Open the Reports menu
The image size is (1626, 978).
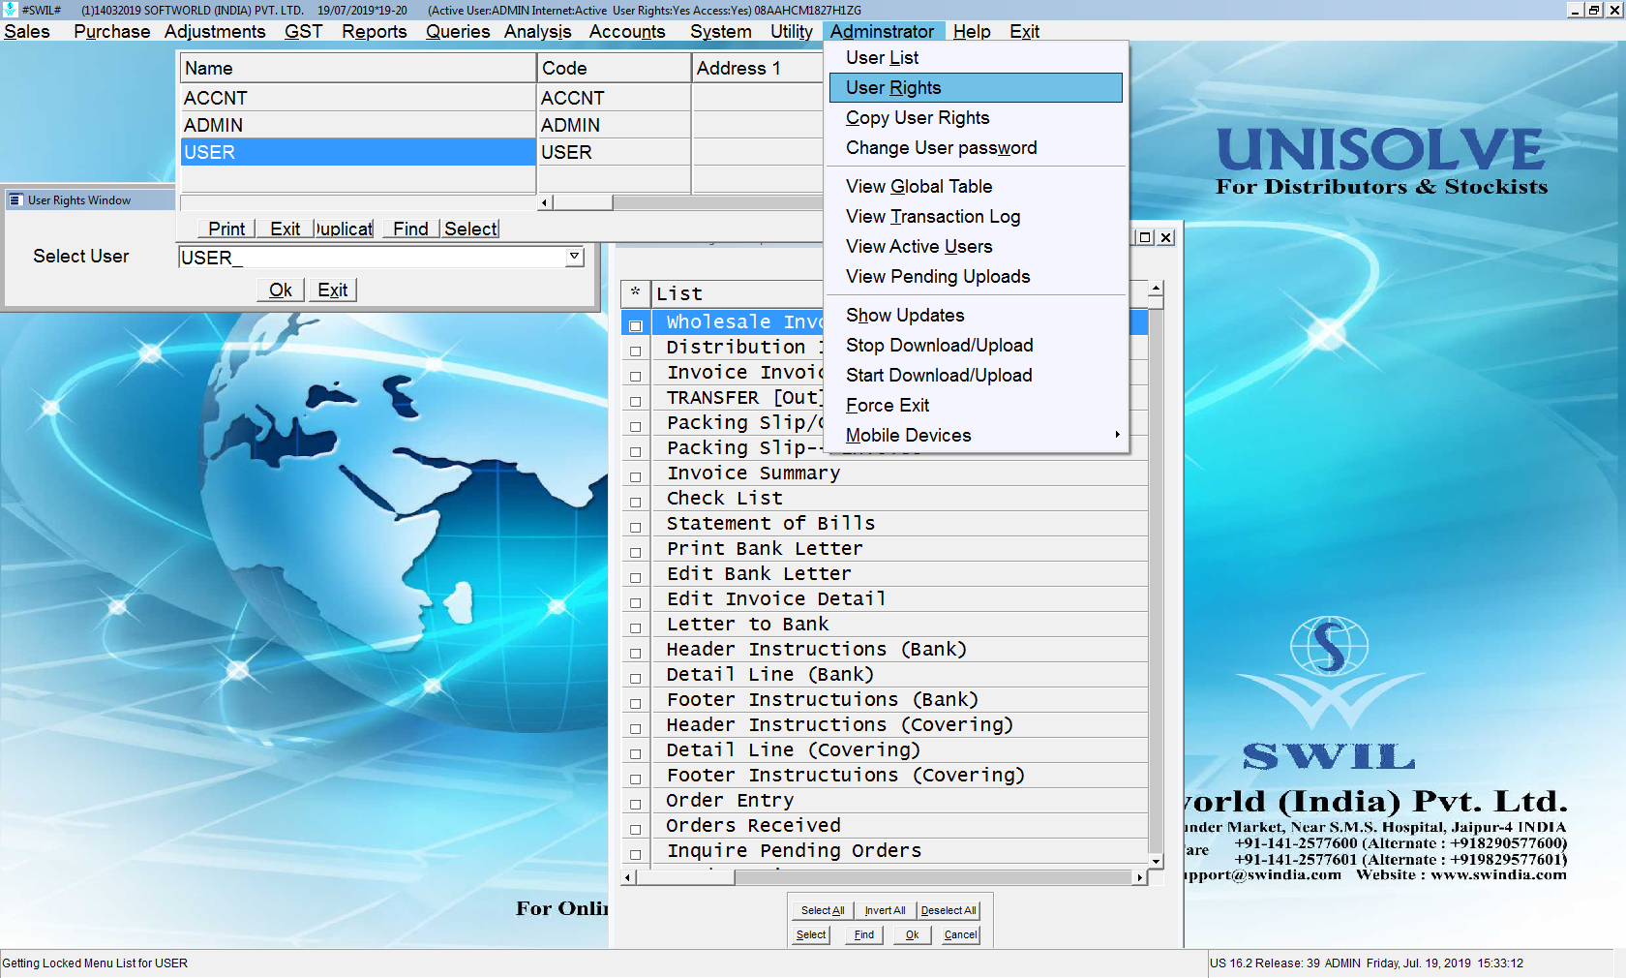(x=374, y=31)
